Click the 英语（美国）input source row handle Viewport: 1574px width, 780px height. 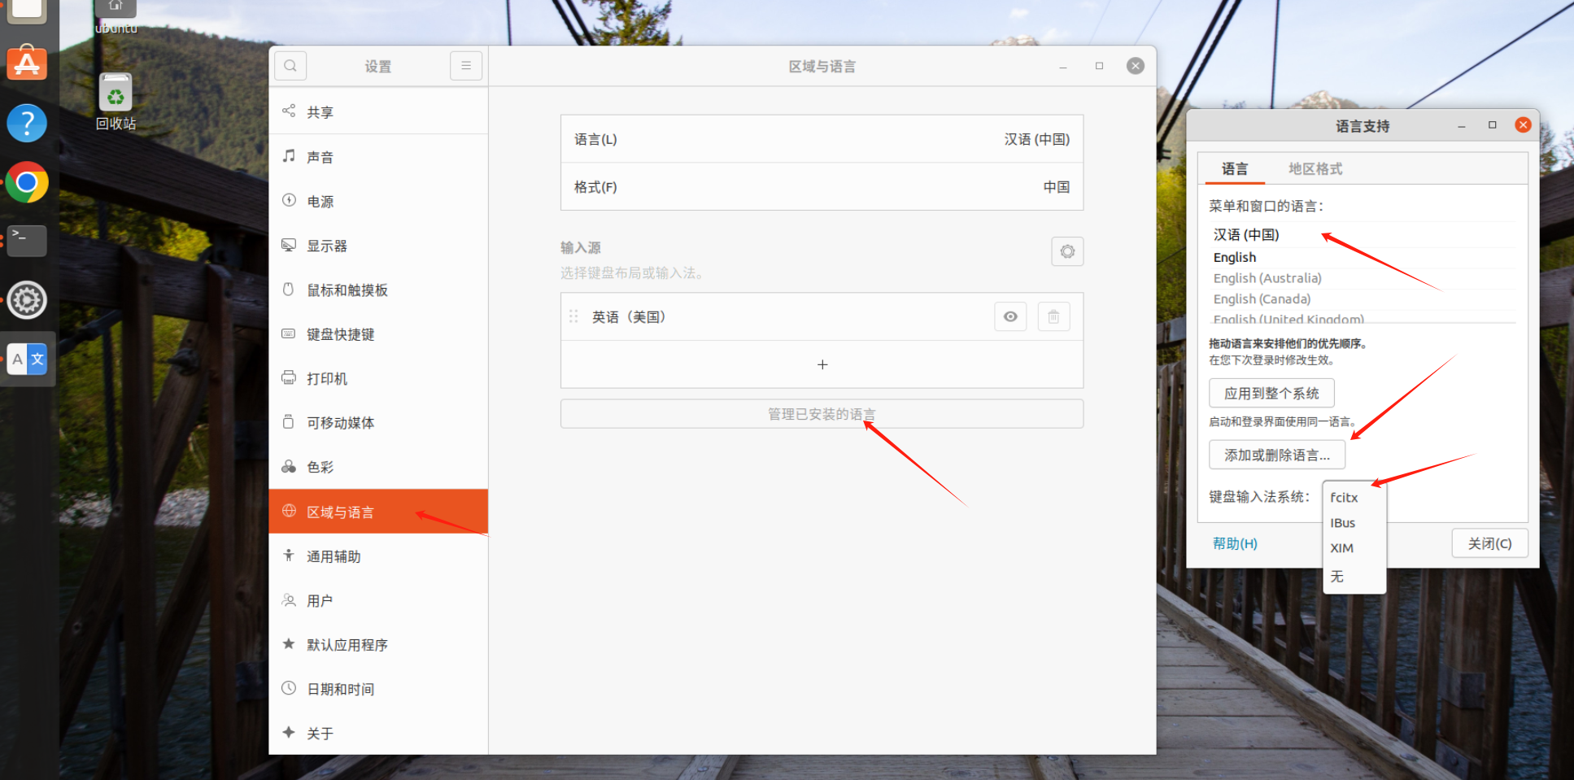pos(573,316)
